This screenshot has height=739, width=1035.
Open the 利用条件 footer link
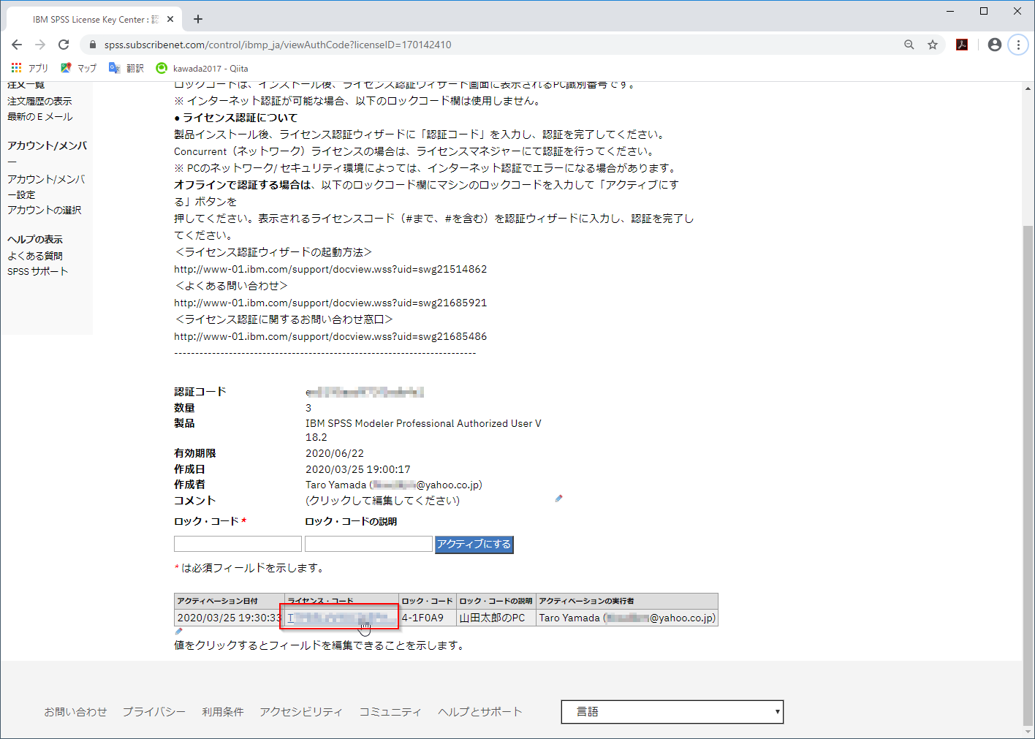223,712
